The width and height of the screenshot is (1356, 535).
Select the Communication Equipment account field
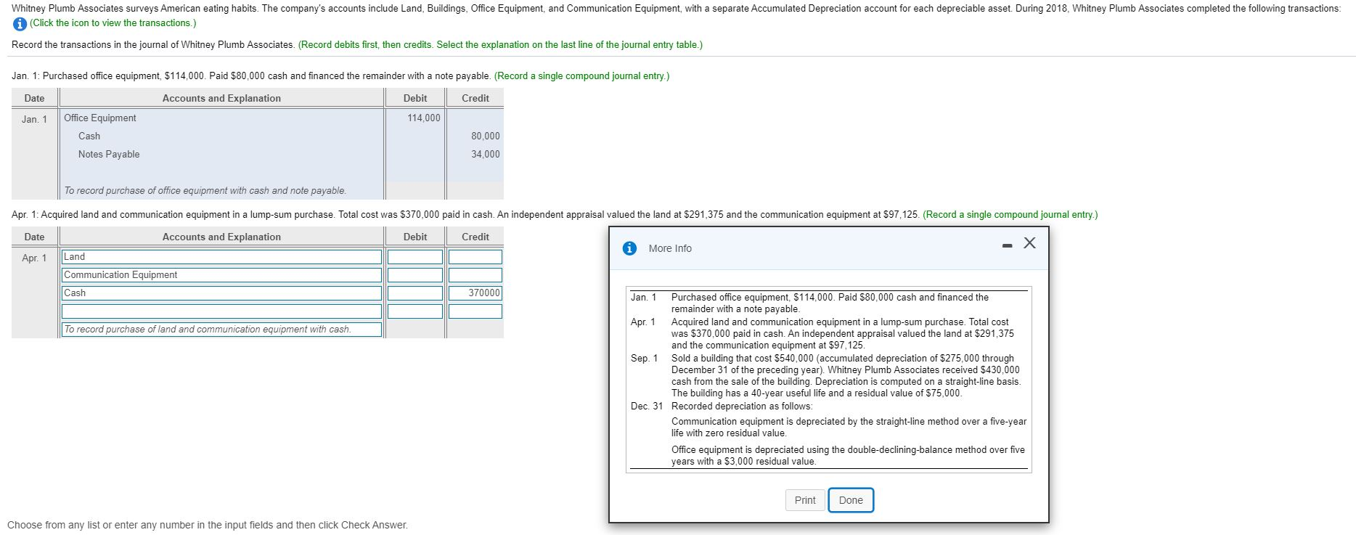point(222,275)
